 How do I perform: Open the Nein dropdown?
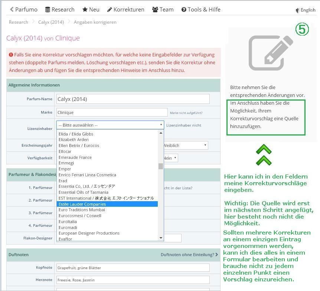click(x=170, y=158)
